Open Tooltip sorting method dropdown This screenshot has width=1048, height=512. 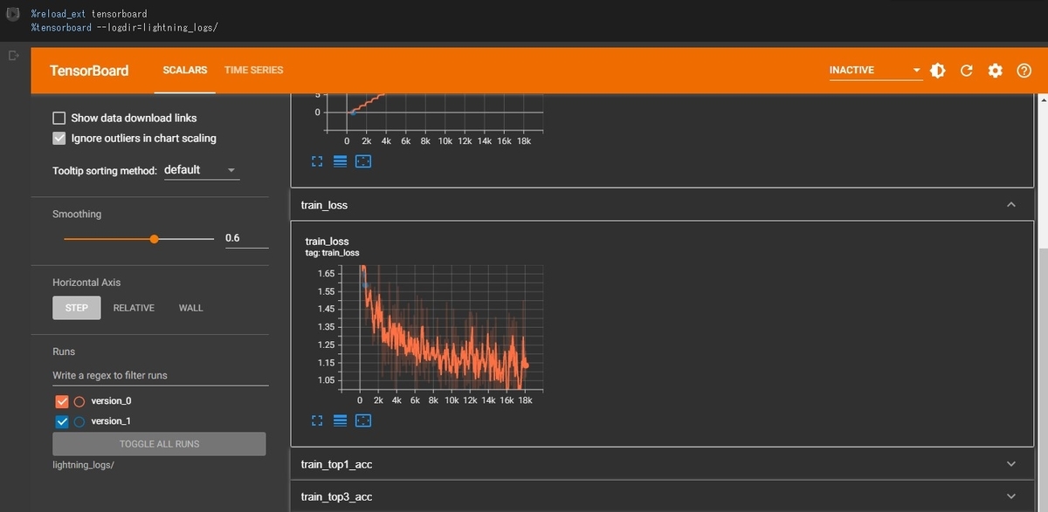click(x=201, y=170)
